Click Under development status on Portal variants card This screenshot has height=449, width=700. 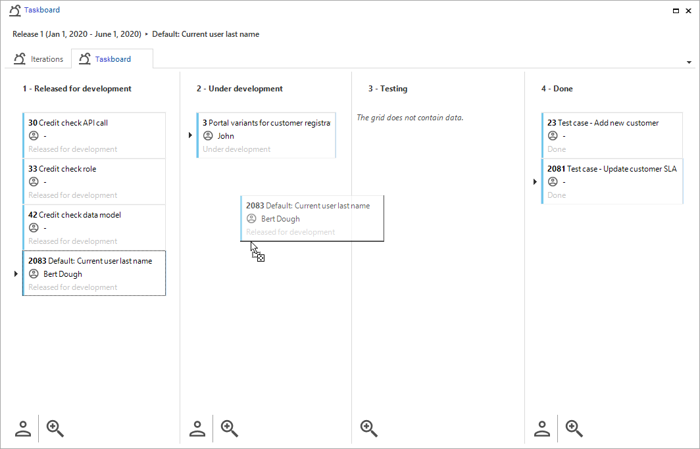tap(237, 149)
